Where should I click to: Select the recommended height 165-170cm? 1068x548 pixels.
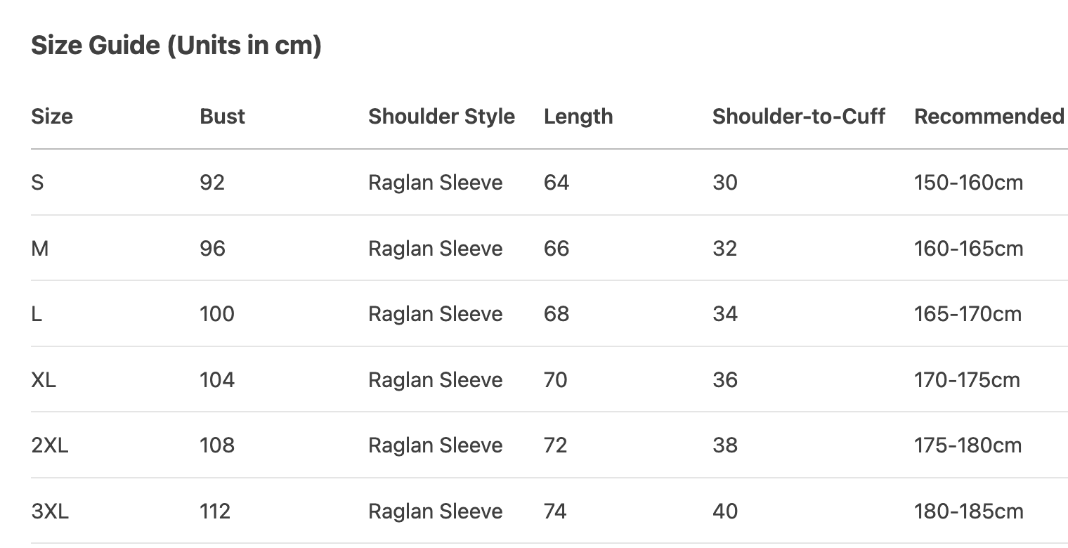[x=968, y=313]
